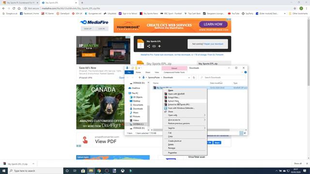310x174 pixels.
Task: Open File Explorer from taskbar
Action: tap(91, 171)
